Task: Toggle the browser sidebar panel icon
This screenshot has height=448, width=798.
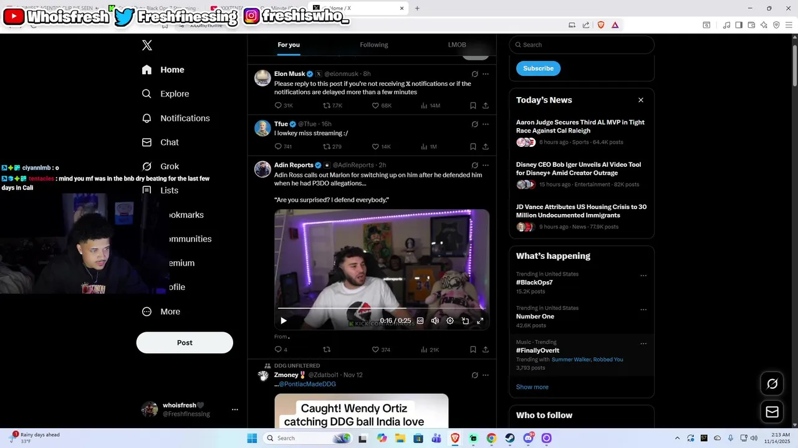Action: pos(739,25)
